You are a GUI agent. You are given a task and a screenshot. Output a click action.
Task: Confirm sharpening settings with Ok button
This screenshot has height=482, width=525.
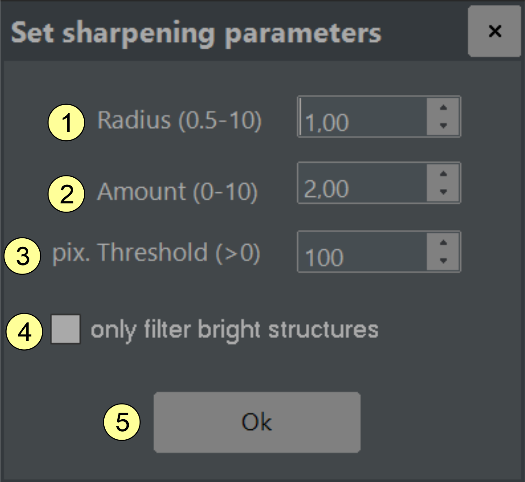(x=257, y=422)
